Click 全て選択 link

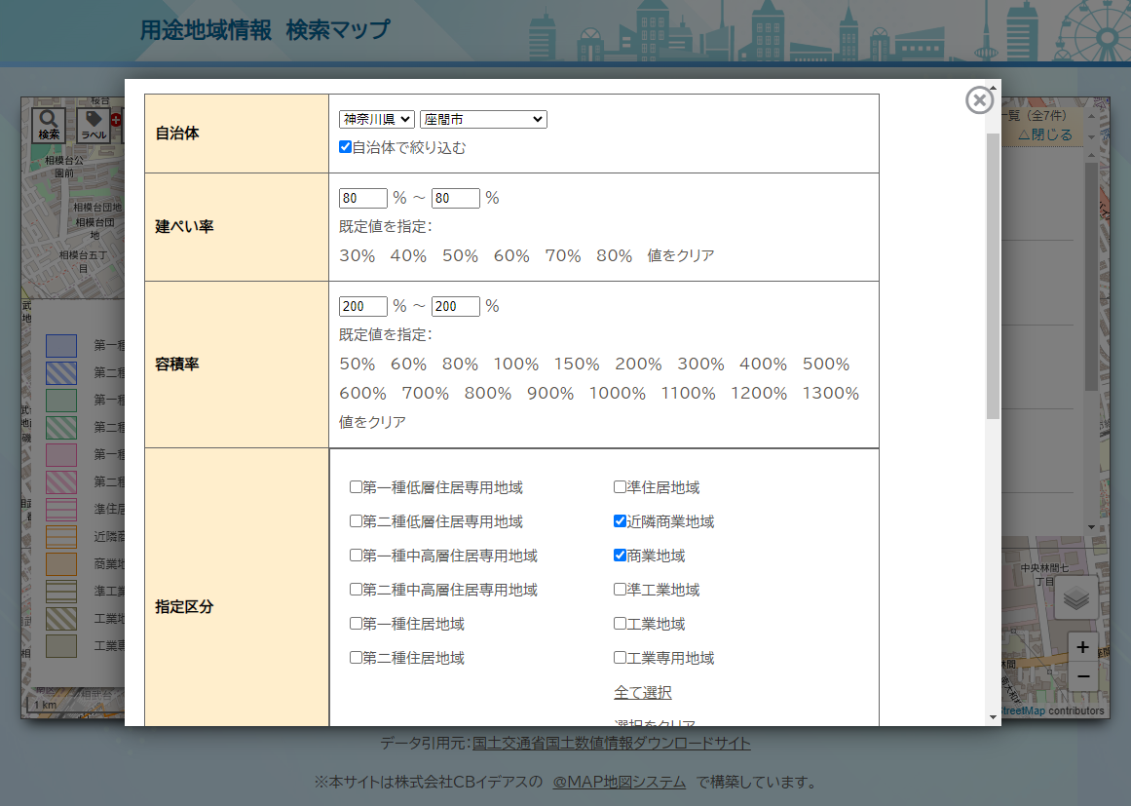tap(642, 692)
